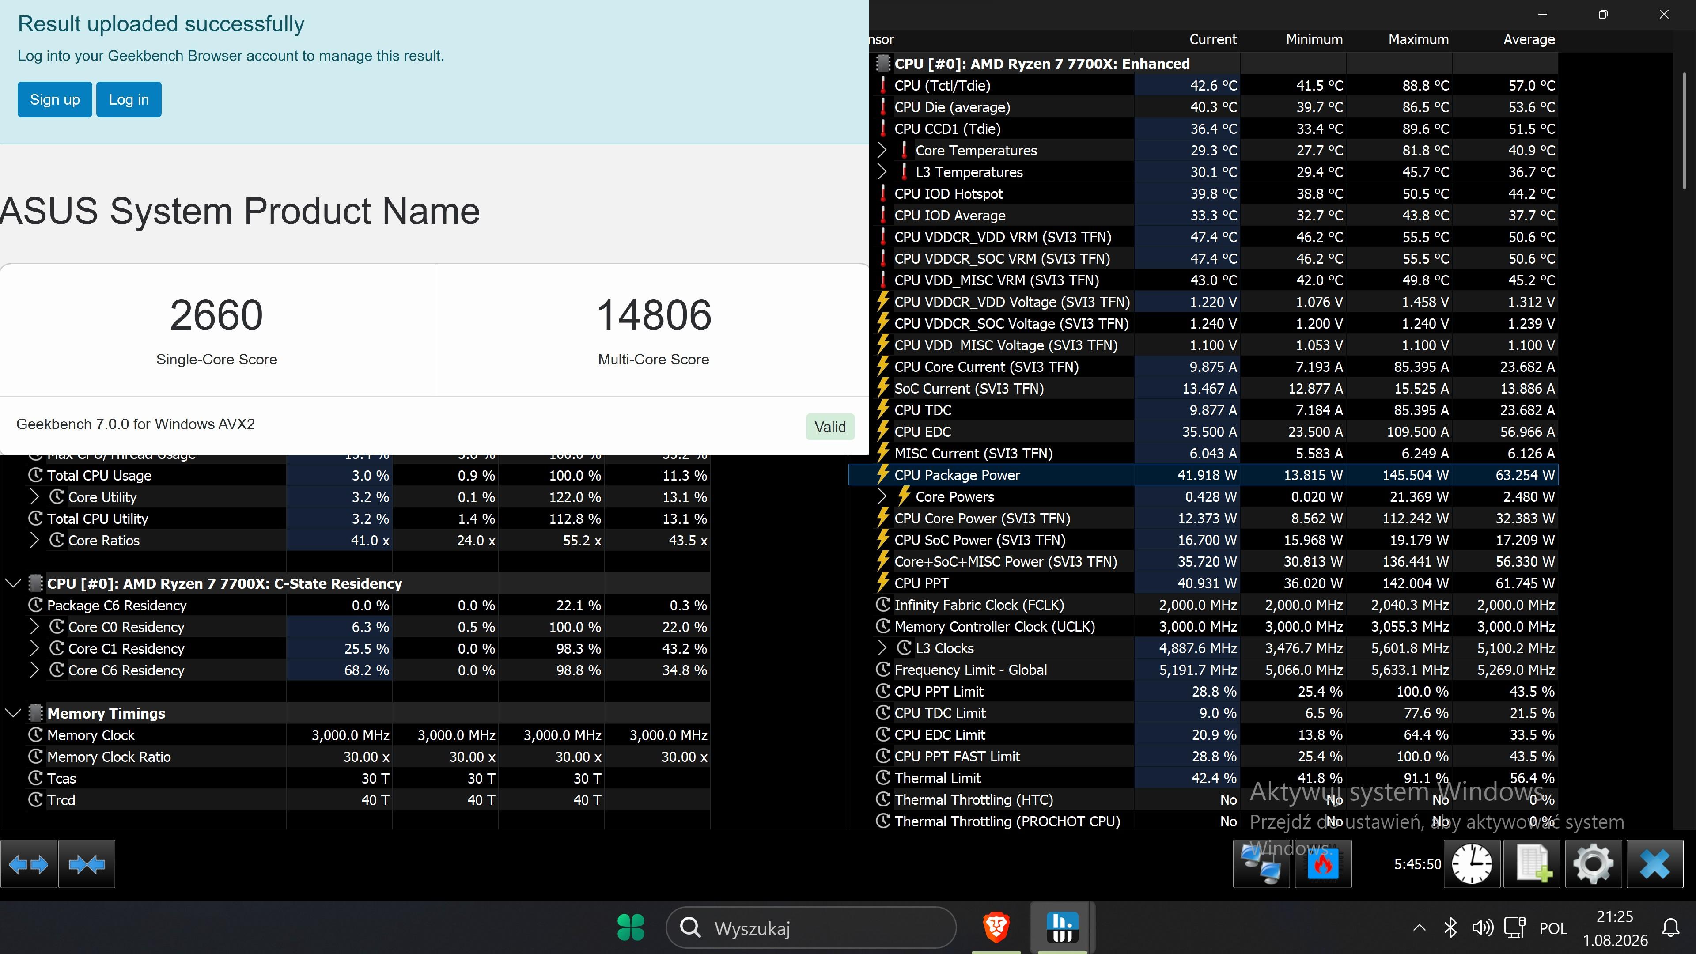The width and height of the screenshot is (1696, 954).
Task: Launch Brave browser from the taskbar
Action: pyautogui.click(x=996, y=927)
